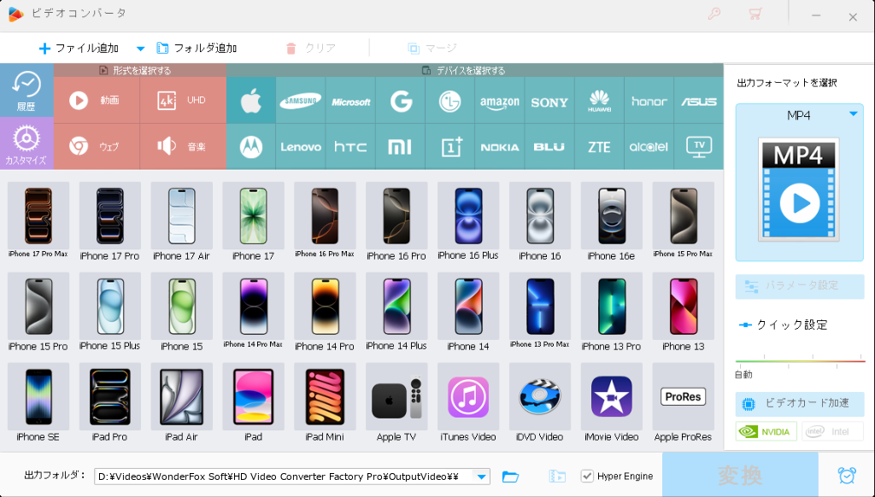
Task: Select the 動画 video format tab
Action: pos(97,101)
